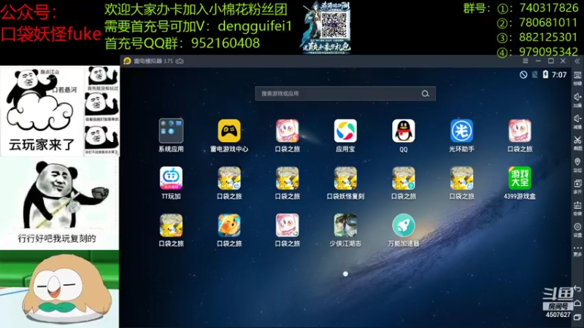Open pink 口袋之旅 between 雷电游戏中心 and 应用宝

pos(287,131)
